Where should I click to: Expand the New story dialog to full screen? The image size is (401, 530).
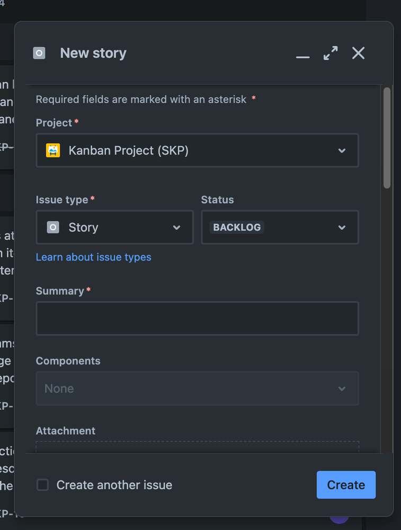pyautogui.click(x=331, y=53)
